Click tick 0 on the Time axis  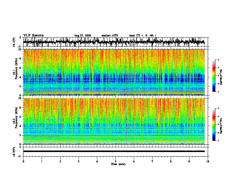[23, 161]
